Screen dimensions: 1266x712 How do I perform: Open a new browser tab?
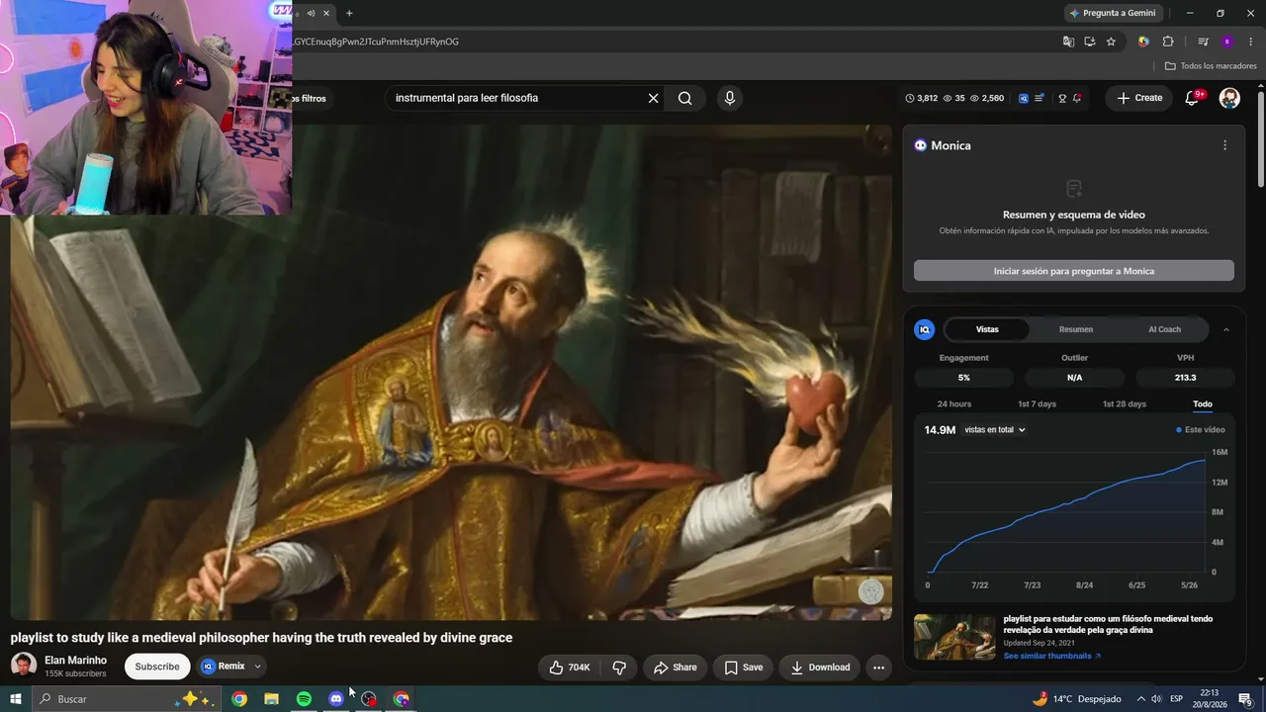tap(349, 13)
